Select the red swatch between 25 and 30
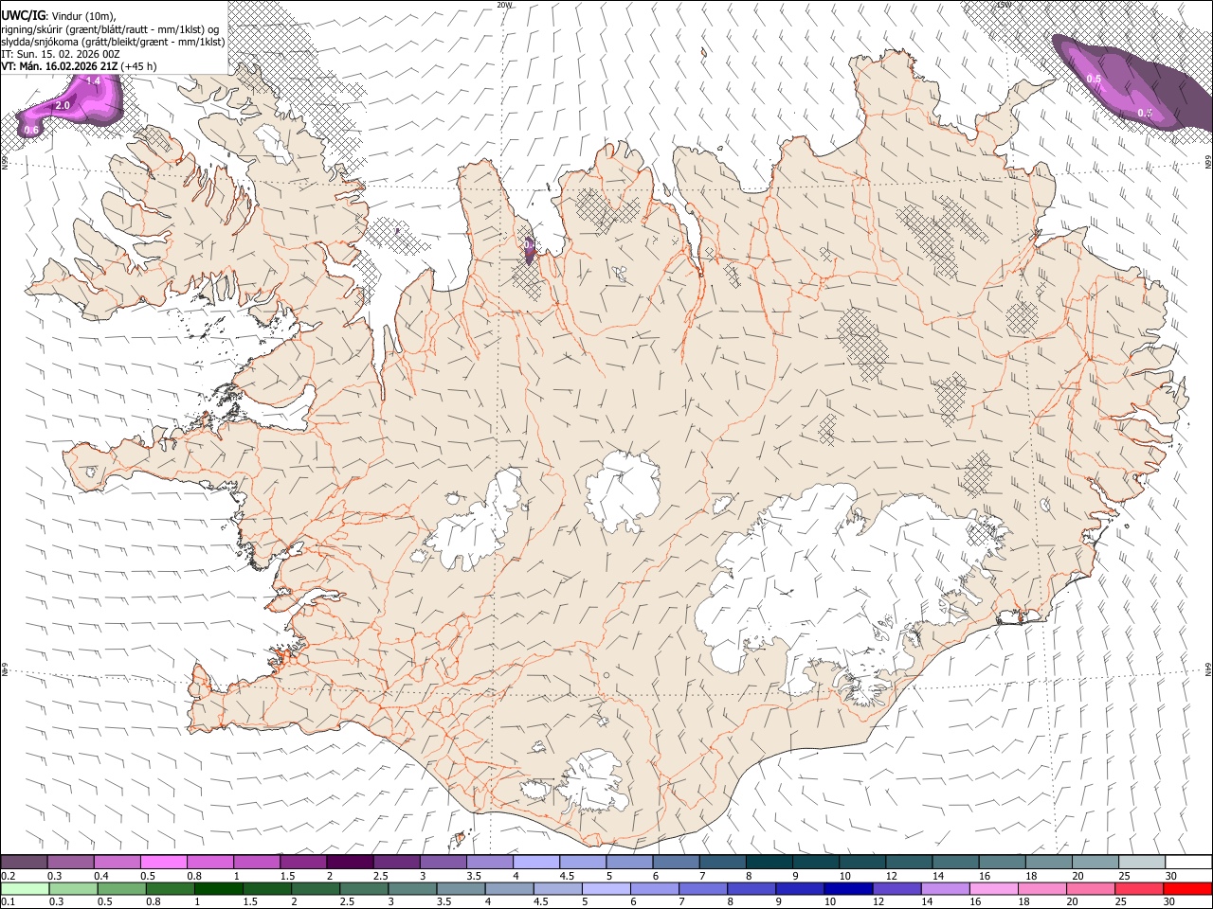Viewport: 1213px width, 909px height. pyautogui.click(x=1141, y=888)
